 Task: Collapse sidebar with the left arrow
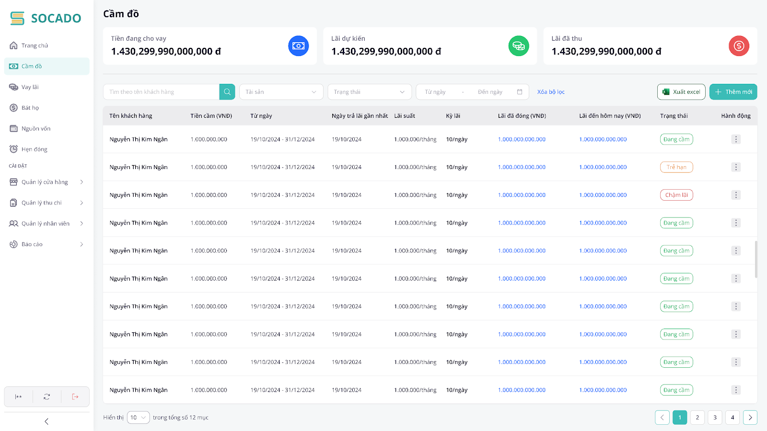46,421
